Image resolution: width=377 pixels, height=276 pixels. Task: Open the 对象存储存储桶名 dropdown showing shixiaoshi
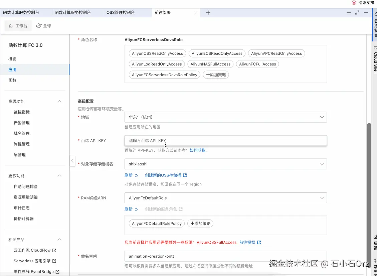pyautogui.click(x=225, y=164)
